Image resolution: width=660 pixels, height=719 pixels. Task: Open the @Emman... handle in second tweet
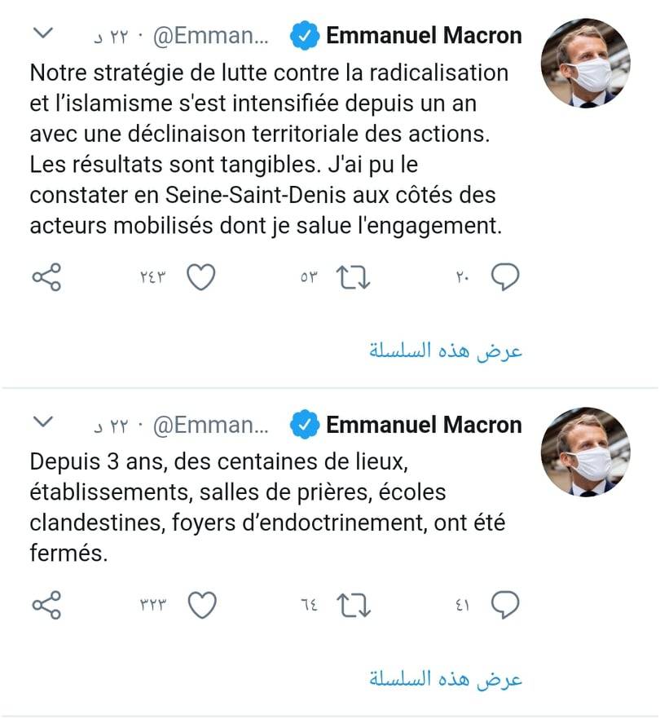pos(211,425)
